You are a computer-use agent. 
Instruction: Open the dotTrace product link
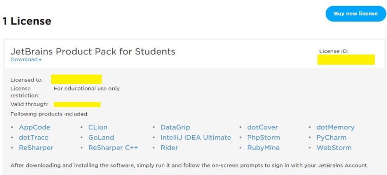(x=34, y=137)
